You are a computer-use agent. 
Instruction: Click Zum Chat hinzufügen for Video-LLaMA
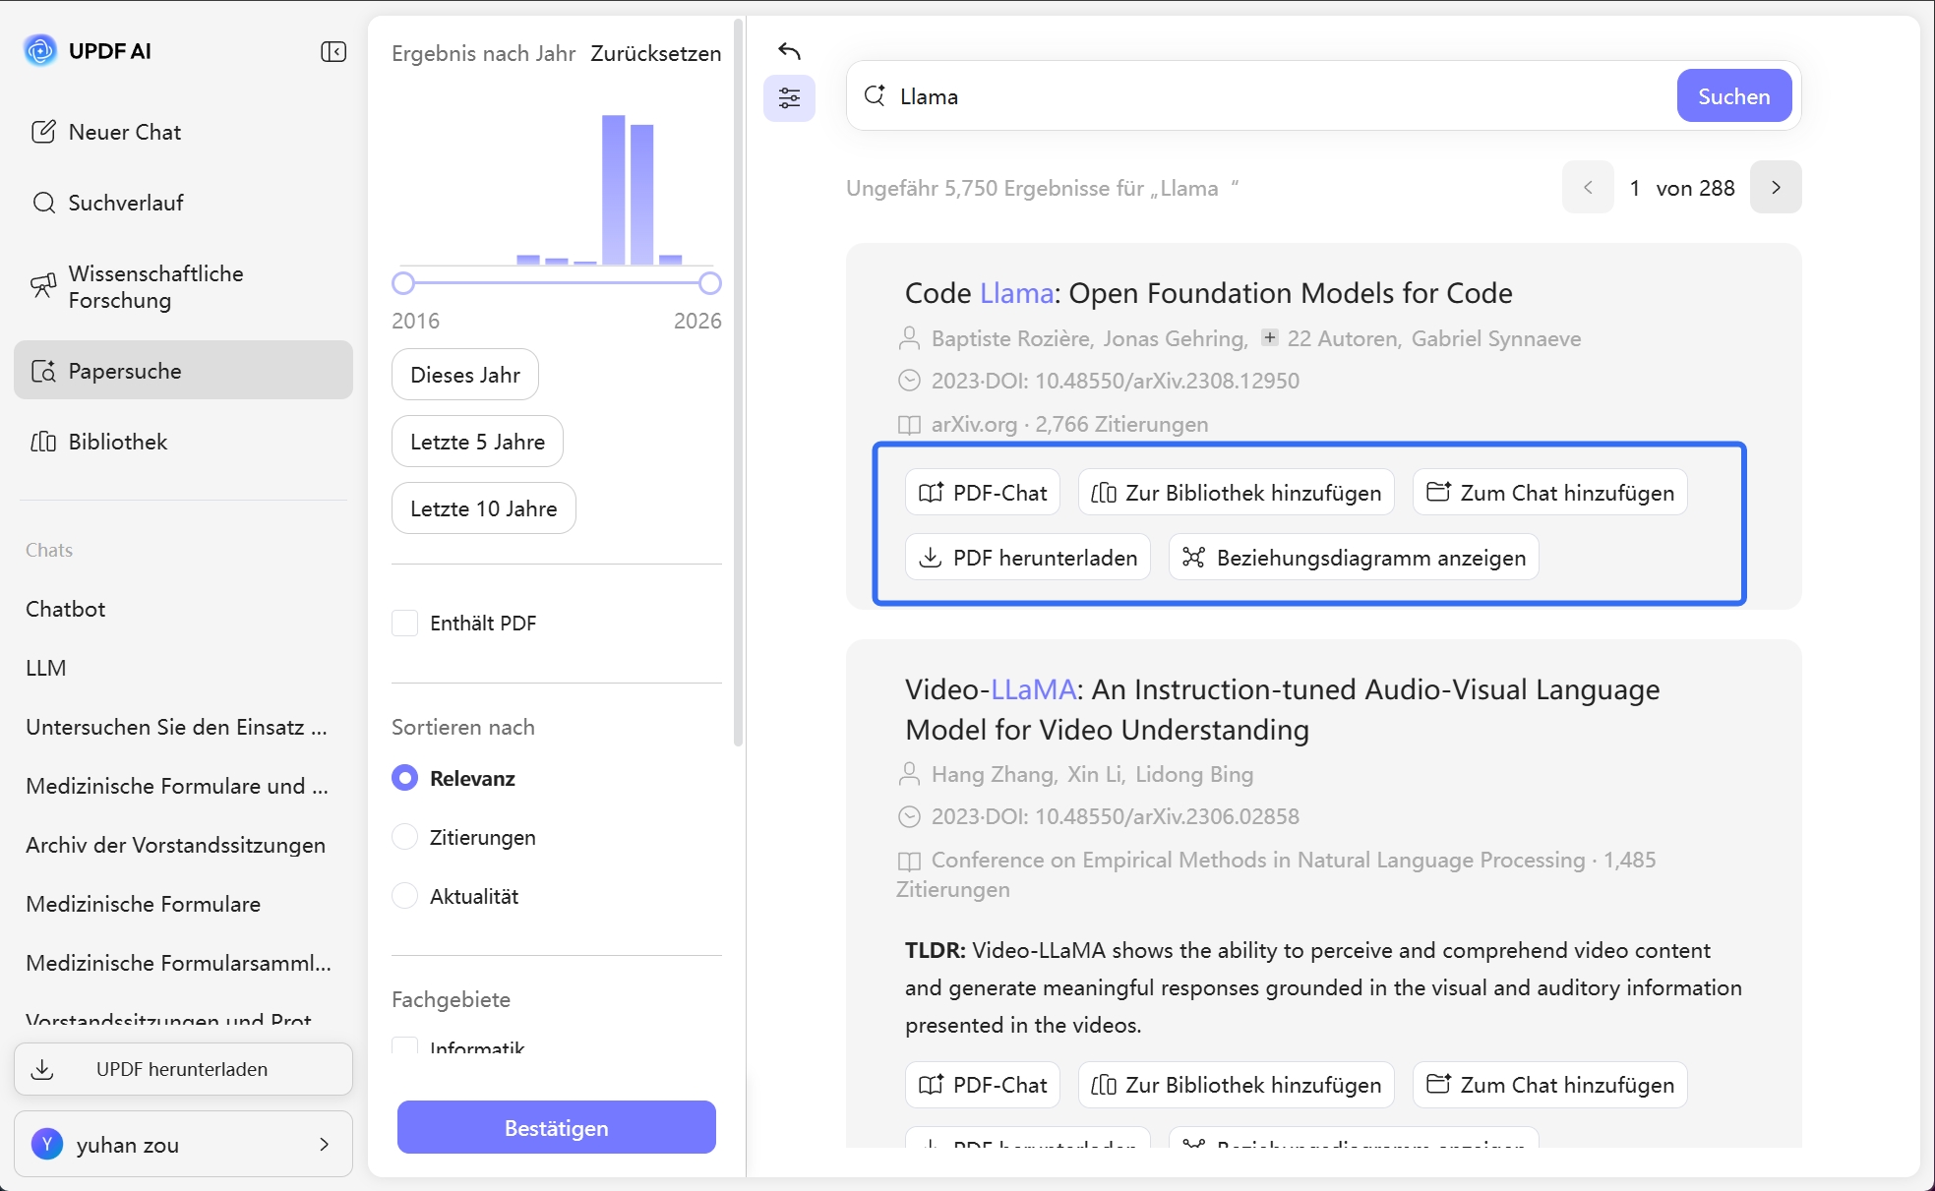click(1550, 1085)
